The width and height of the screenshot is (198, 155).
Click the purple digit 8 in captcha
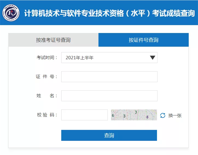tap(147, 117)
